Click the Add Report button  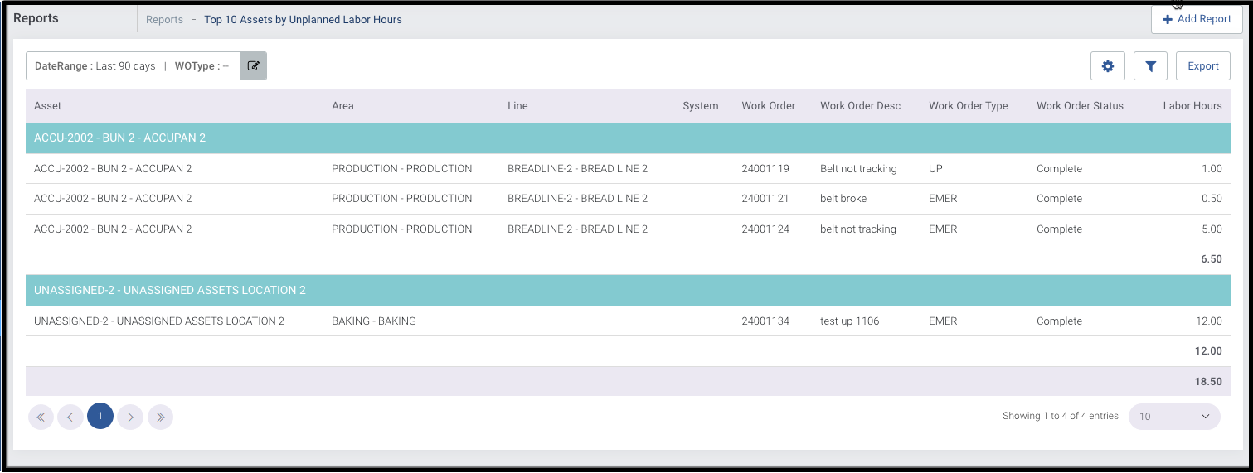coord(1197,19)
